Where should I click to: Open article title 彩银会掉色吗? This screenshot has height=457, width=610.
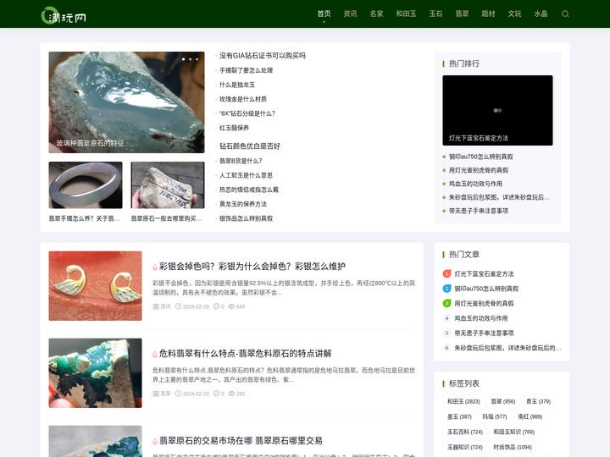[252, 267]
